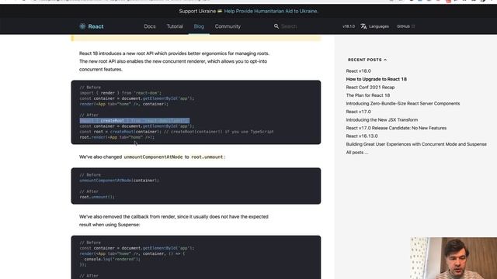Click the unmountComponentAtNode inline code text
The image size is (497, 279).
tap(153, 157)
